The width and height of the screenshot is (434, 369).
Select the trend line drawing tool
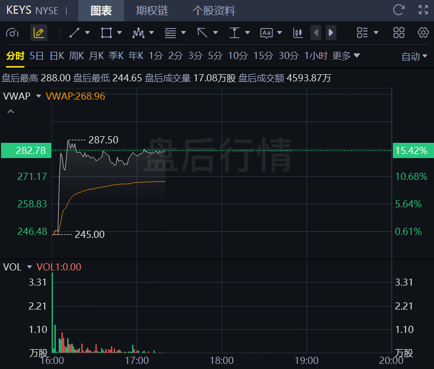click(75, 33)
